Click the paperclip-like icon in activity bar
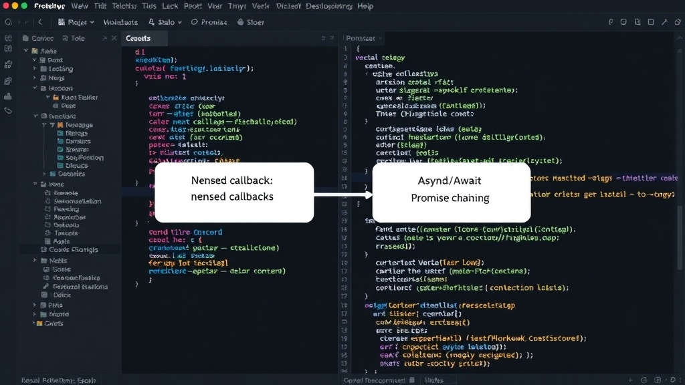 point(8,110)
